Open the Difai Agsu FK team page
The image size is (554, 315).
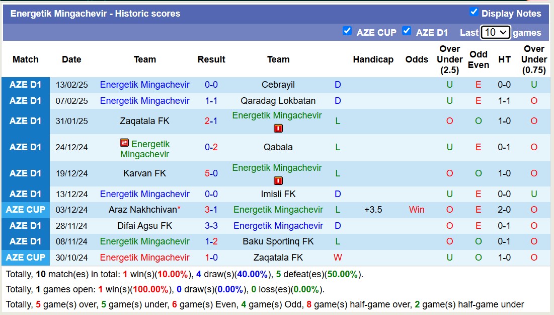(144, 226)
